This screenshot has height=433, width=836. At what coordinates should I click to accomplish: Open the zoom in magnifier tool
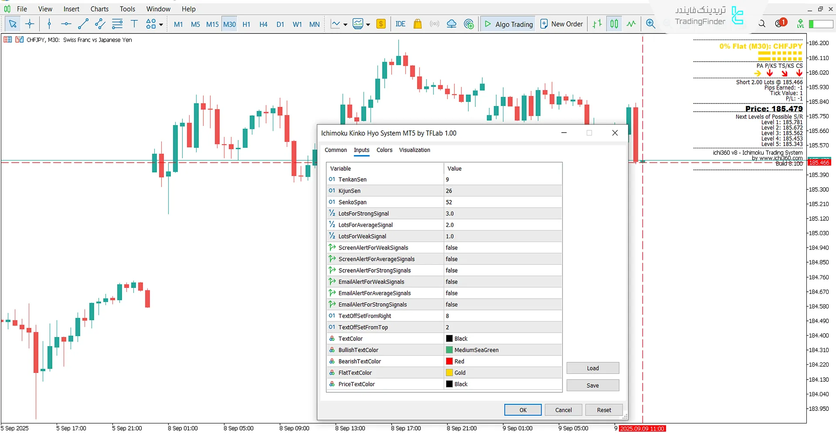tap(650, 24)
